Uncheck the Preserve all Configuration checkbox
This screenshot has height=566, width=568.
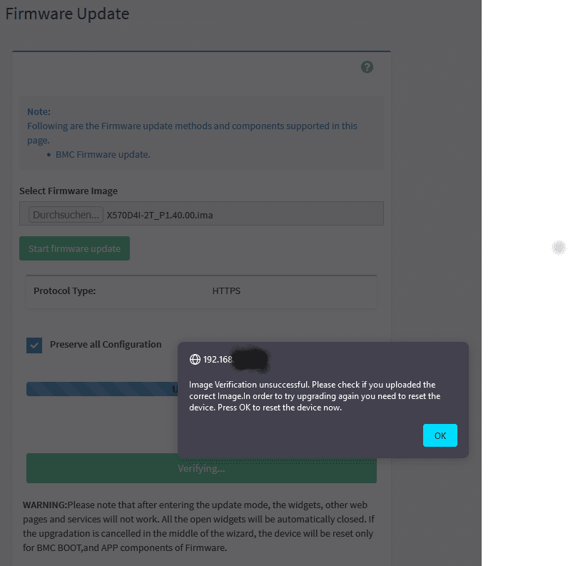(34, 345)
